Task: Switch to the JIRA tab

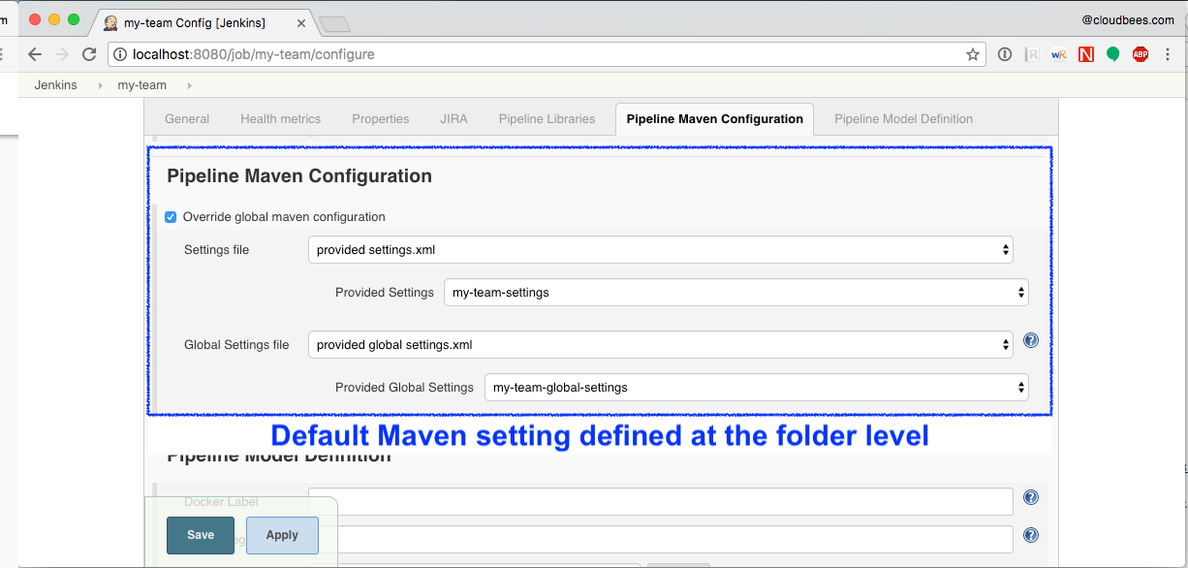Action: click(453, 119)
